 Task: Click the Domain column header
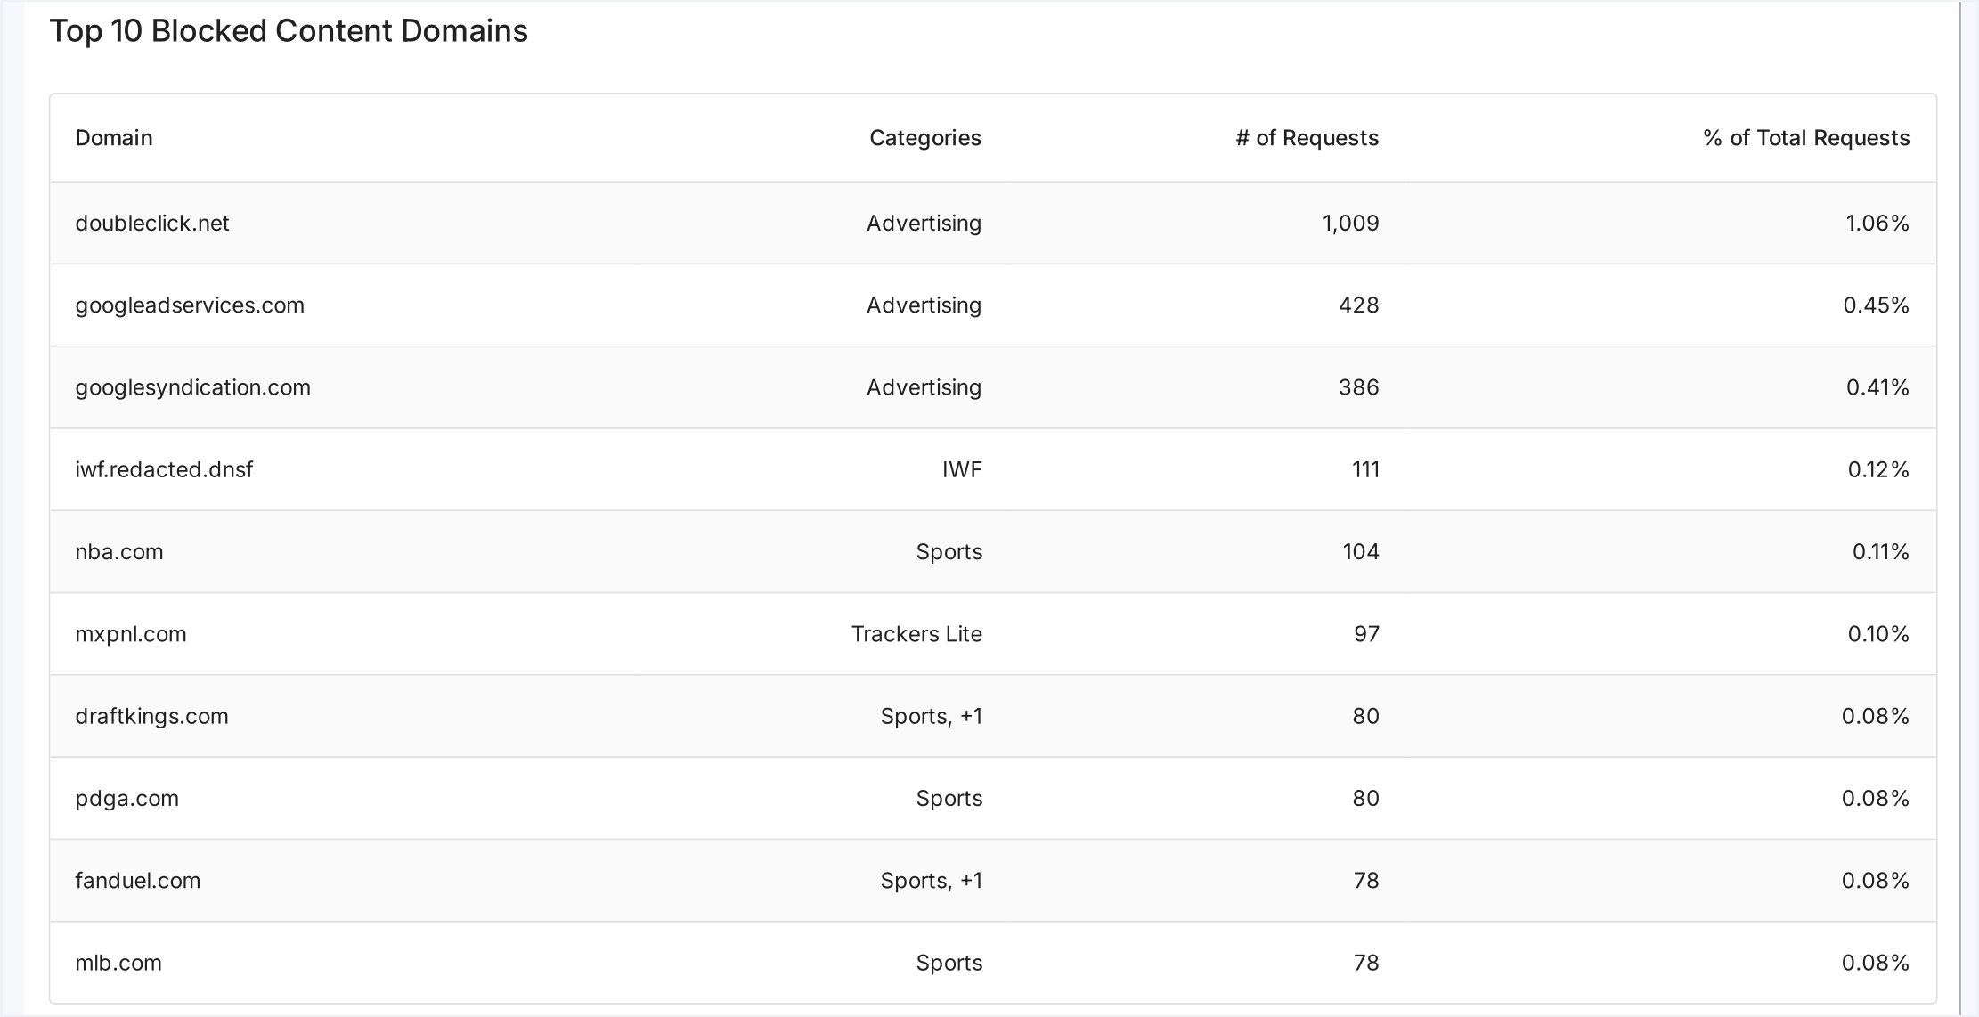coord(114,138)
